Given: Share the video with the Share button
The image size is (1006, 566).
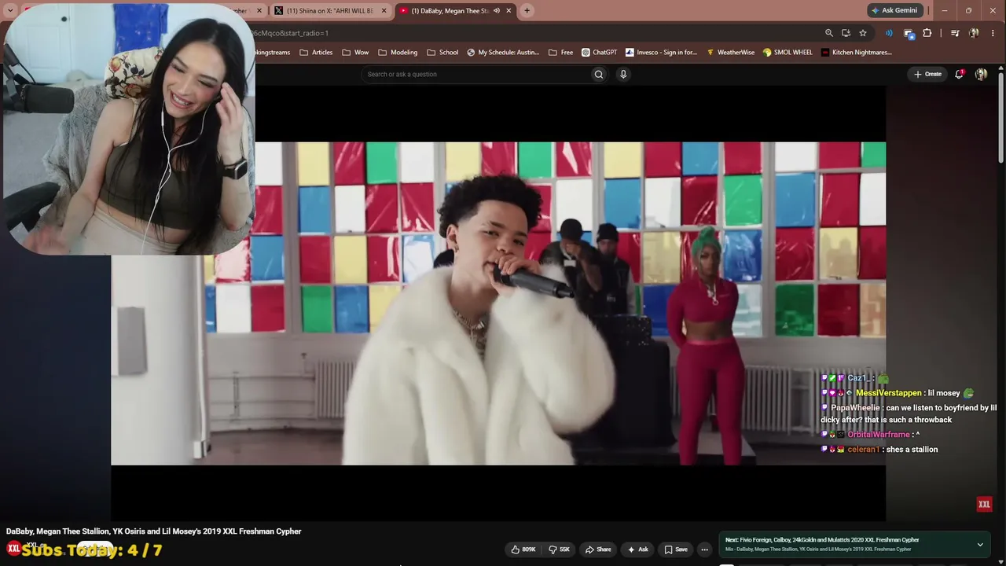Looking at the screenshot, I should pos(598,549).
